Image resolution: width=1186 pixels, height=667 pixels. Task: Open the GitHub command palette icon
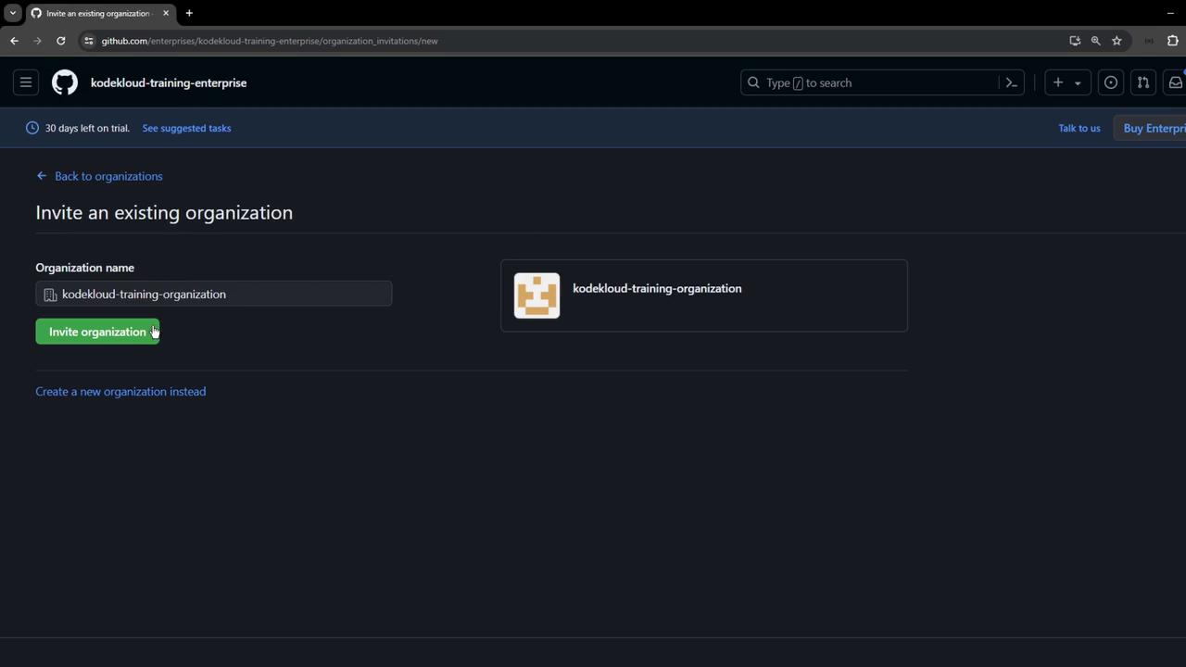(1012, 82)
